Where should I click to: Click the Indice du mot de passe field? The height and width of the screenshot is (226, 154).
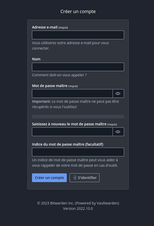pos(78,152)
